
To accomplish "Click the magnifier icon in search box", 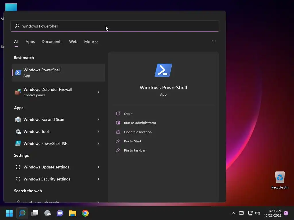I will coord(17,26).
